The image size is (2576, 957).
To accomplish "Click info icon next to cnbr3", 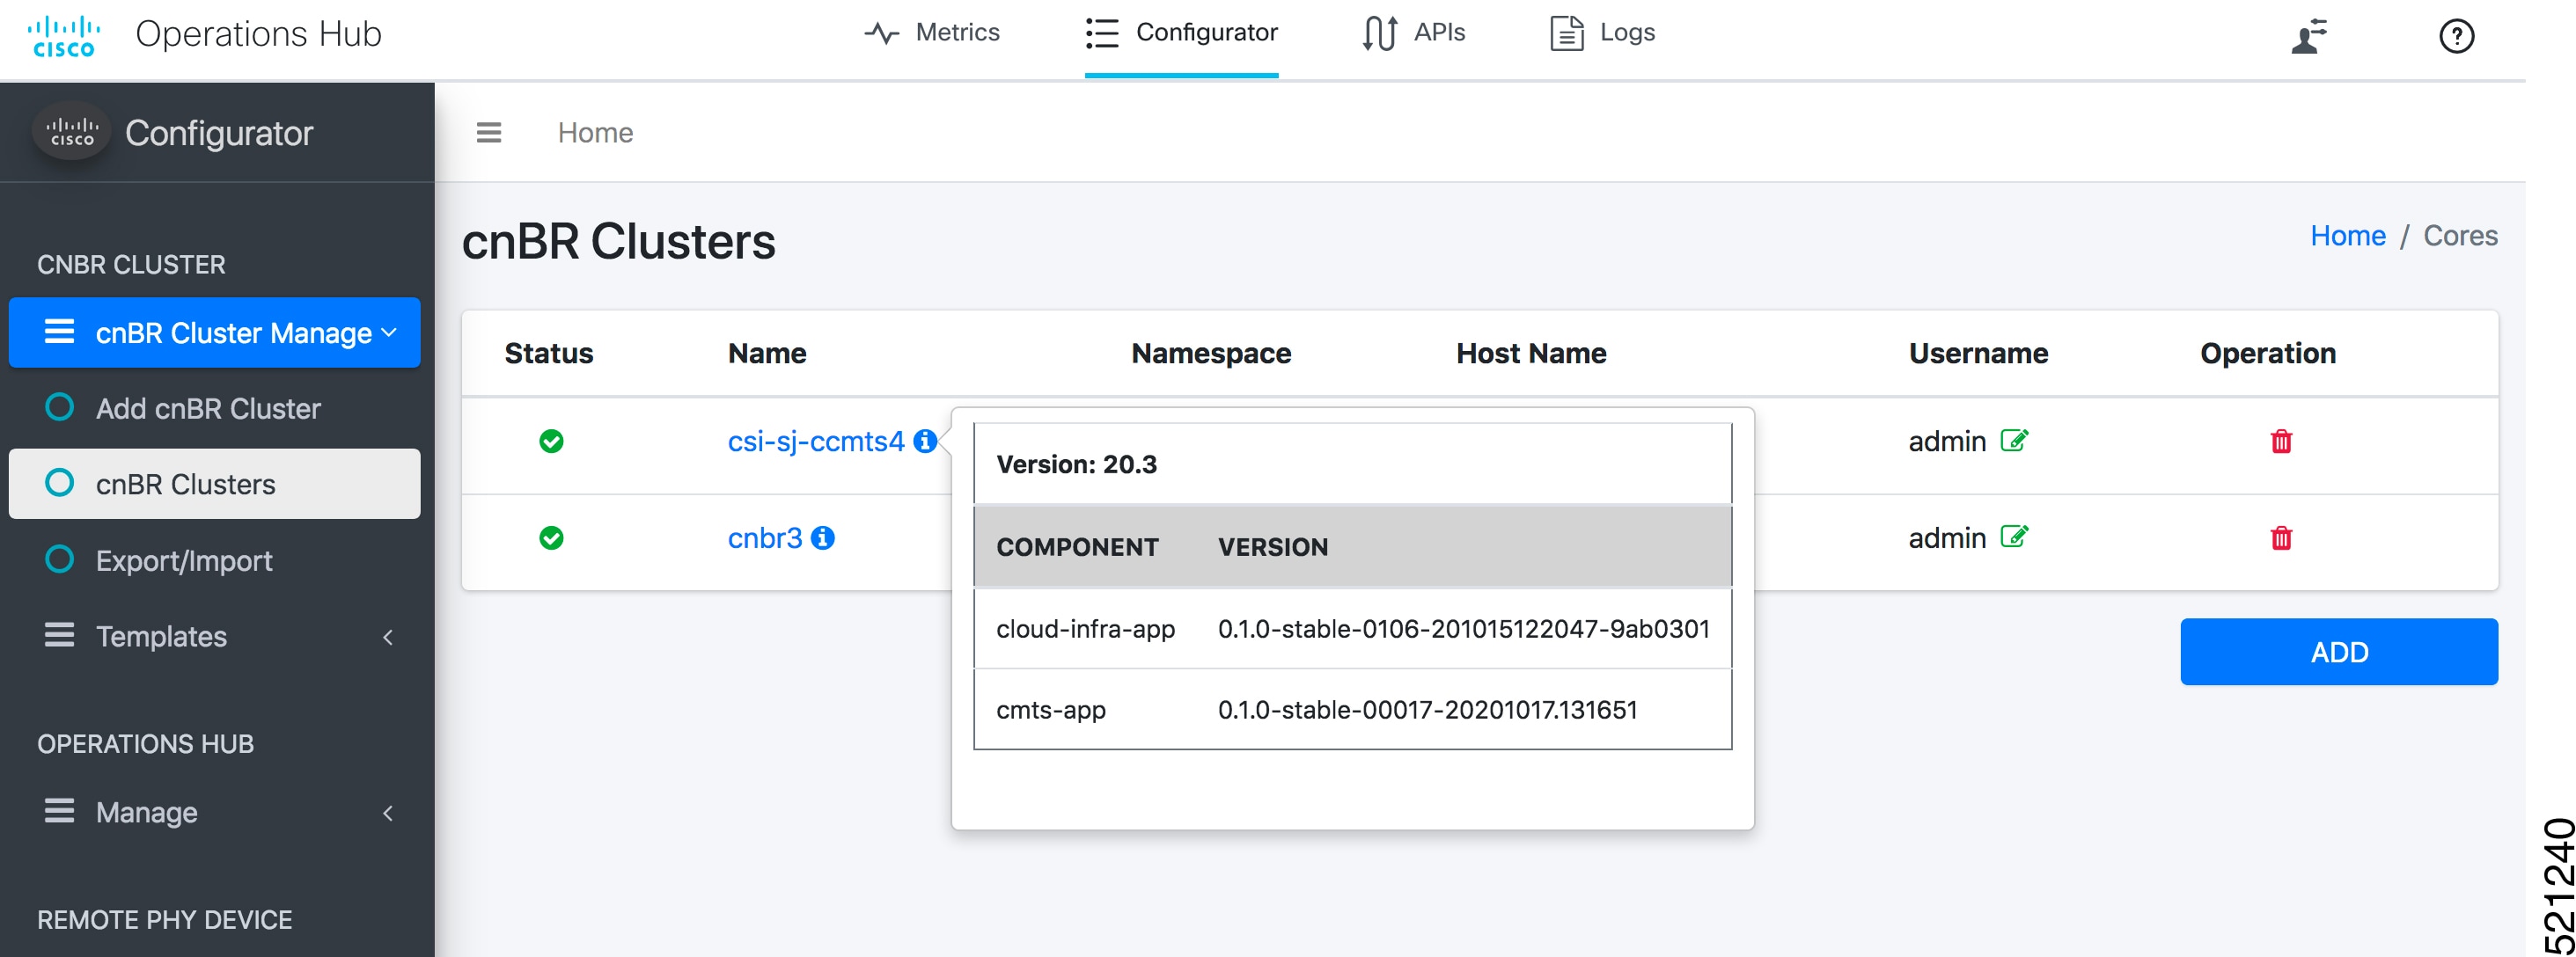I will [x=822, y=537].
